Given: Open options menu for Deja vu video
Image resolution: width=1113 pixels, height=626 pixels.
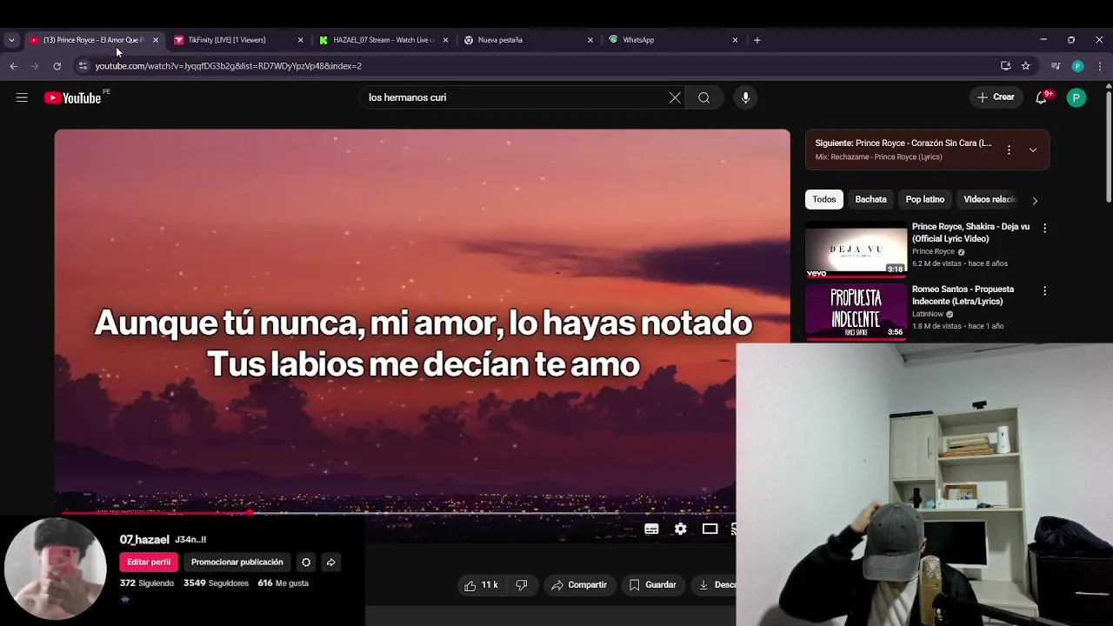Looking at the screenshot, I should point(1044,228).
